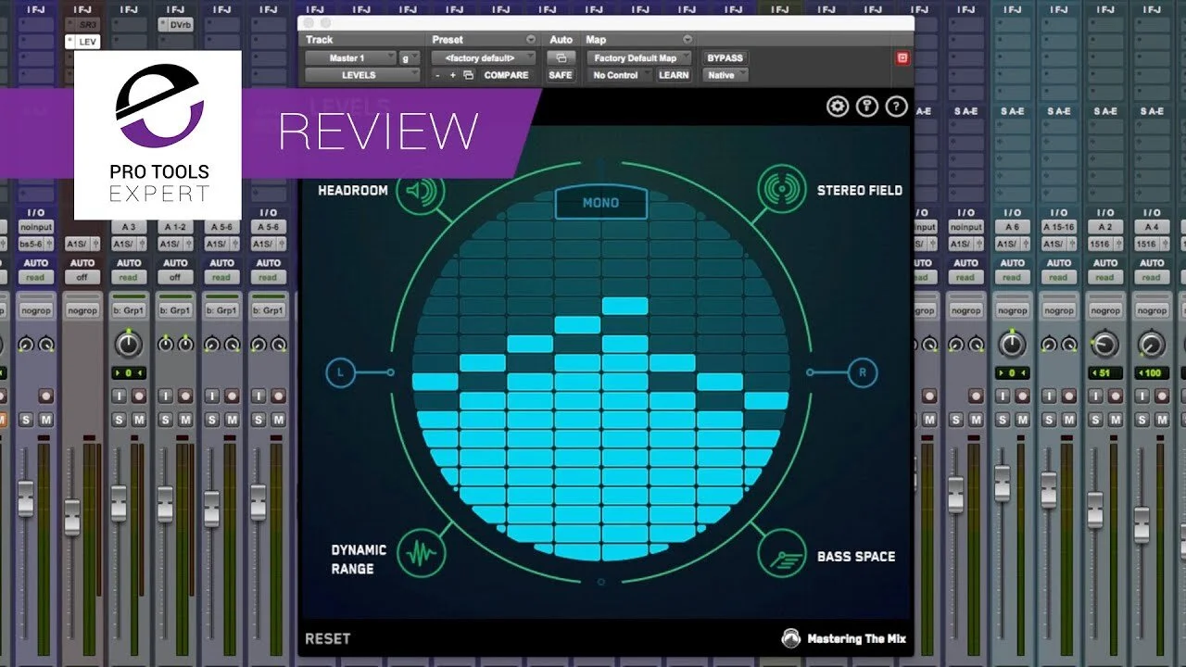Open automation mode off on the A 1-2 track
This screenshot has height=667, width=1186.
174,277
